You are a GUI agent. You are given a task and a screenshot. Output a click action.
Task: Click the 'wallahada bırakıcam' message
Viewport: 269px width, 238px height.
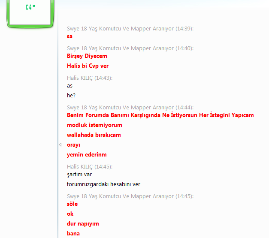pos(94,135)
